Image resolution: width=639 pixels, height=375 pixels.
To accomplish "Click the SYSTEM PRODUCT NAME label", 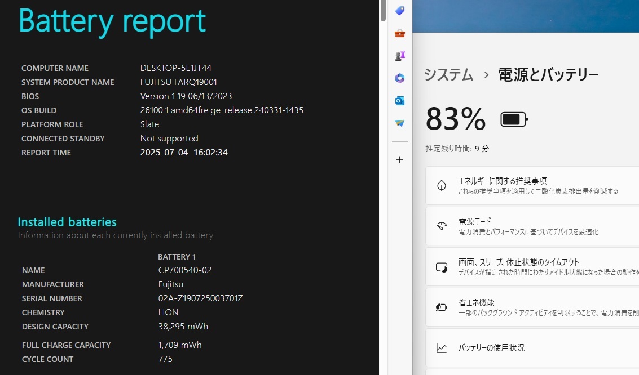I will click(68, 82).
